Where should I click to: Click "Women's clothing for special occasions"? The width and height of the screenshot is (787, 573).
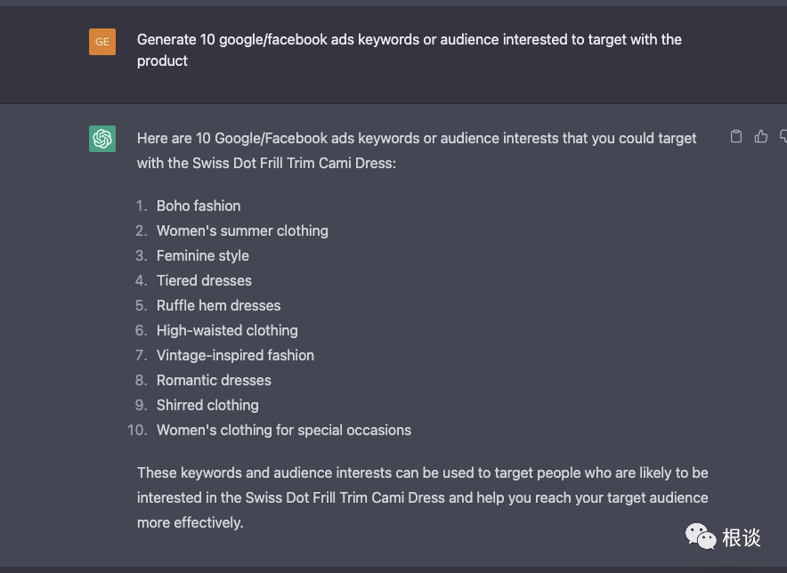[284, 430]
